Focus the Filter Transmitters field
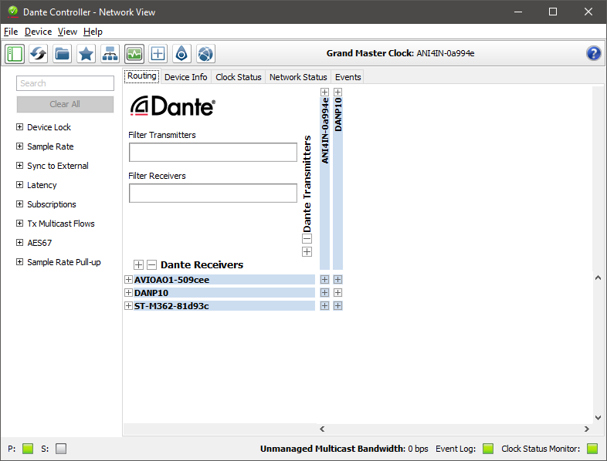This screenshot has height=461, width=607. [x=213, y=152]
